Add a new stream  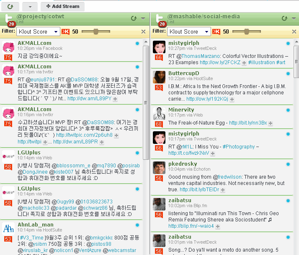[62, 6]
